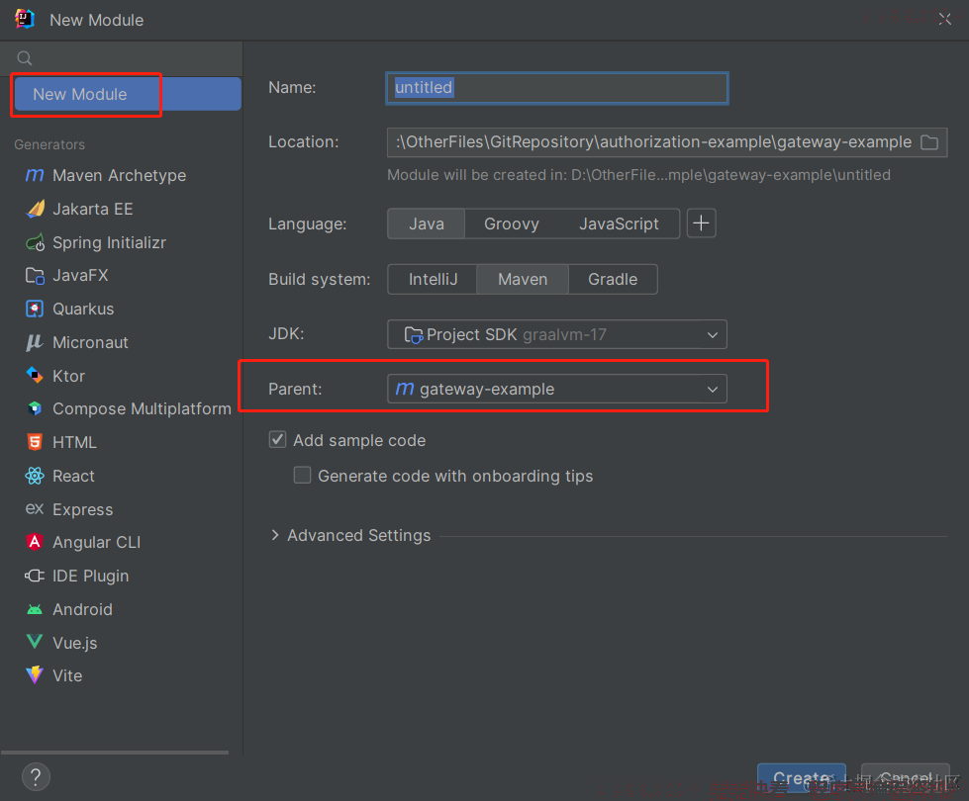The width and height of the screenshot is (969, 801).
Task: Choose Gradle build system
Action: 613,279
